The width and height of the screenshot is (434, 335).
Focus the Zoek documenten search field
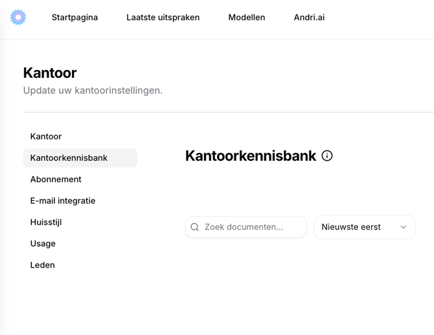[253, 227]
